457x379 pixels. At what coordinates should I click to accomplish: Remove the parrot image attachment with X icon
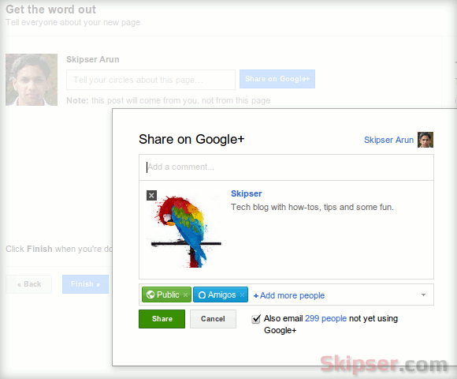(151, 195)
